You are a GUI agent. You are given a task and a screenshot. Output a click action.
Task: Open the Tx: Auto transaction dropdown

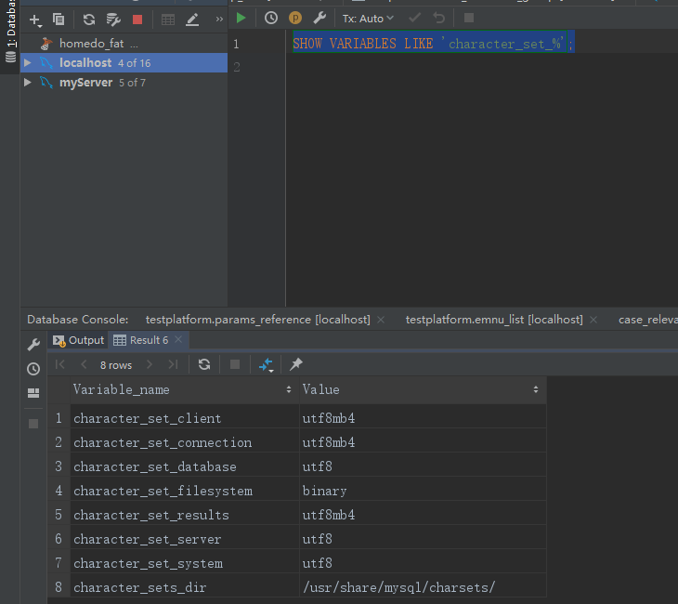click(x=368, y=19)
